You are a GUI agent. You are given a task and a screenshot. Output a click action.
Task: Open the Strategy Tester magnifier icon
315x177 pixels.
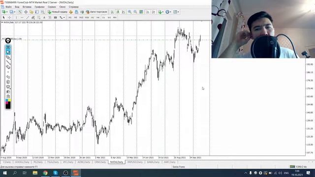[x=43, y=12]
